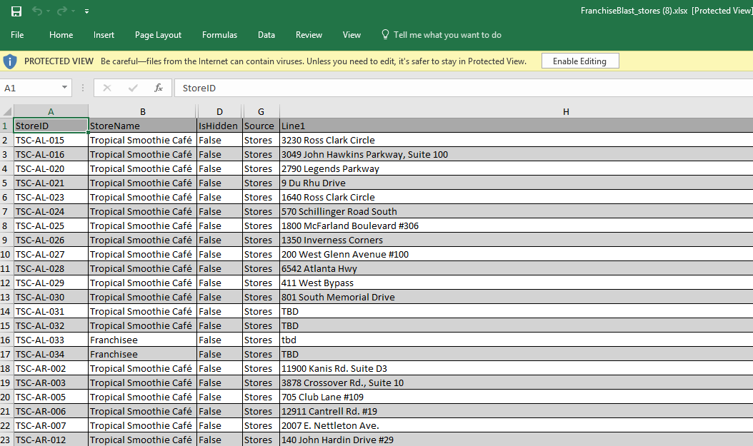Image resolution: width=753 pixels, height=446 pixels.
Task: Click address 9 Du Rhu Drive
Action: click(x=313, y=183)
